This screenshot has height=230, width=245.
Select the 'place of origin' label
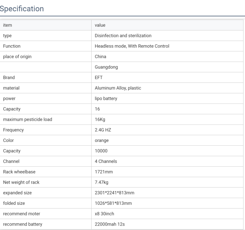(17, 56)
